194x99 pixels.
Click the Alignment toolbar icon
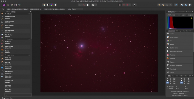(176, 5)
